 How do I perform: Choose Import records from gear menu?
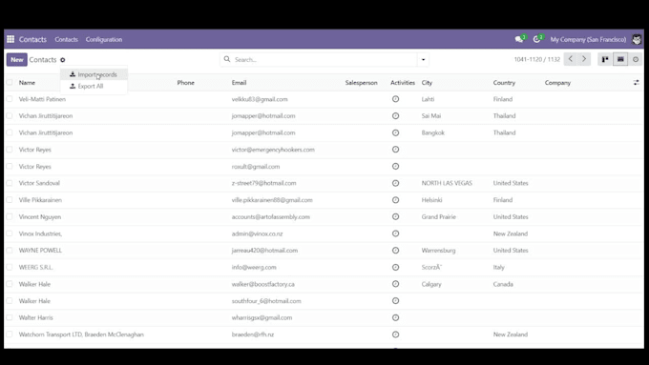tap(94, 74)
